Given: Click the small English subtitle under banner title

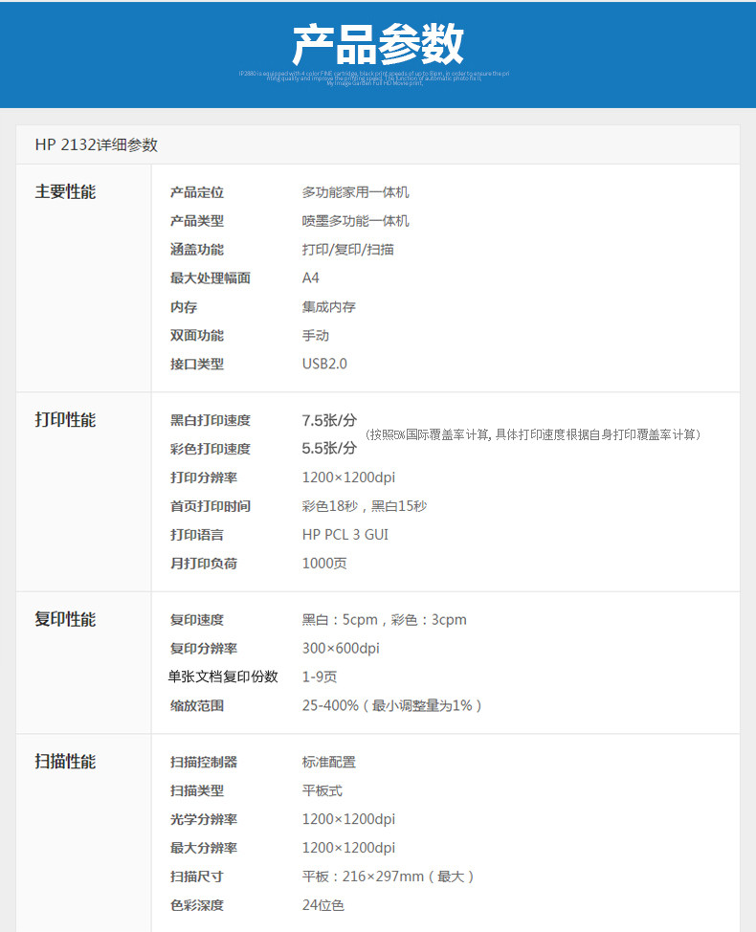Looking at the screenshot, I should 374,78.
